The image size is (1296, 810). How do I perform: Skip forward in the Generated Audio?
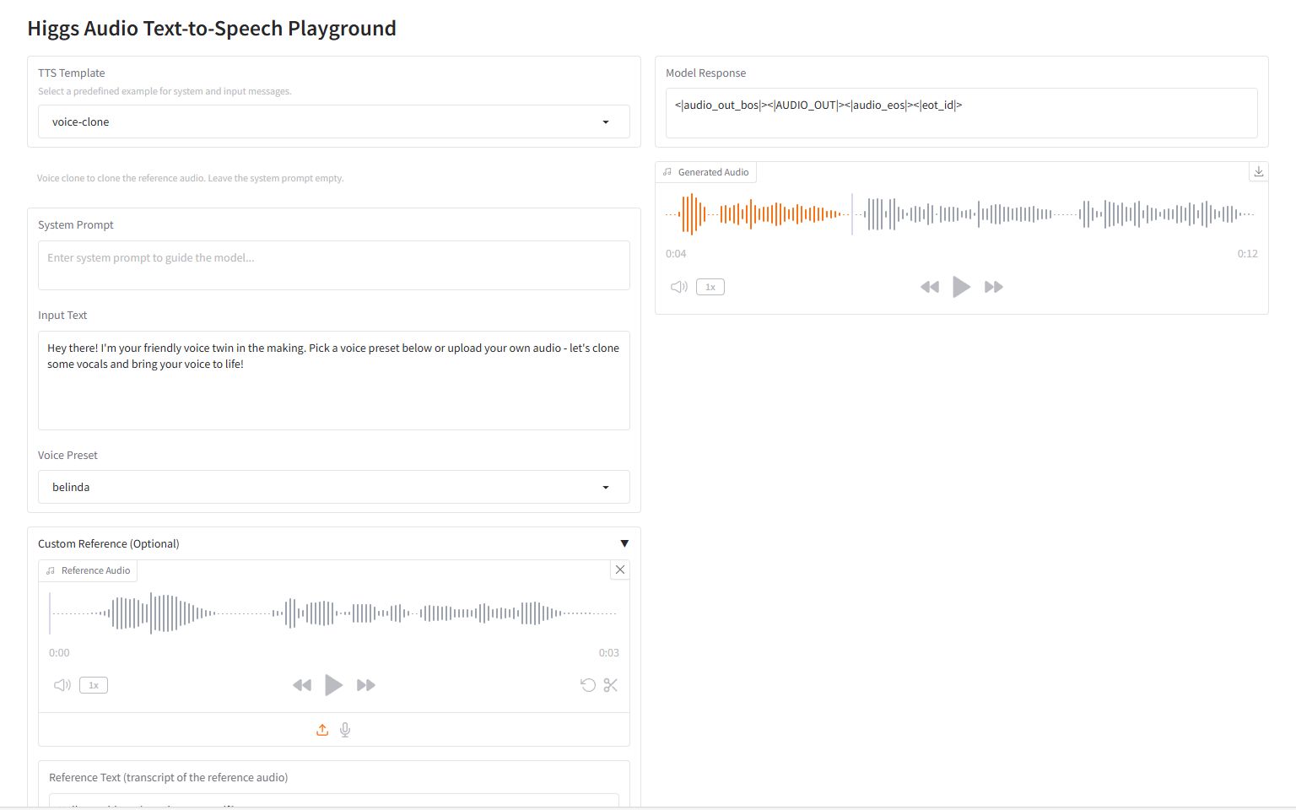(993, 287)
